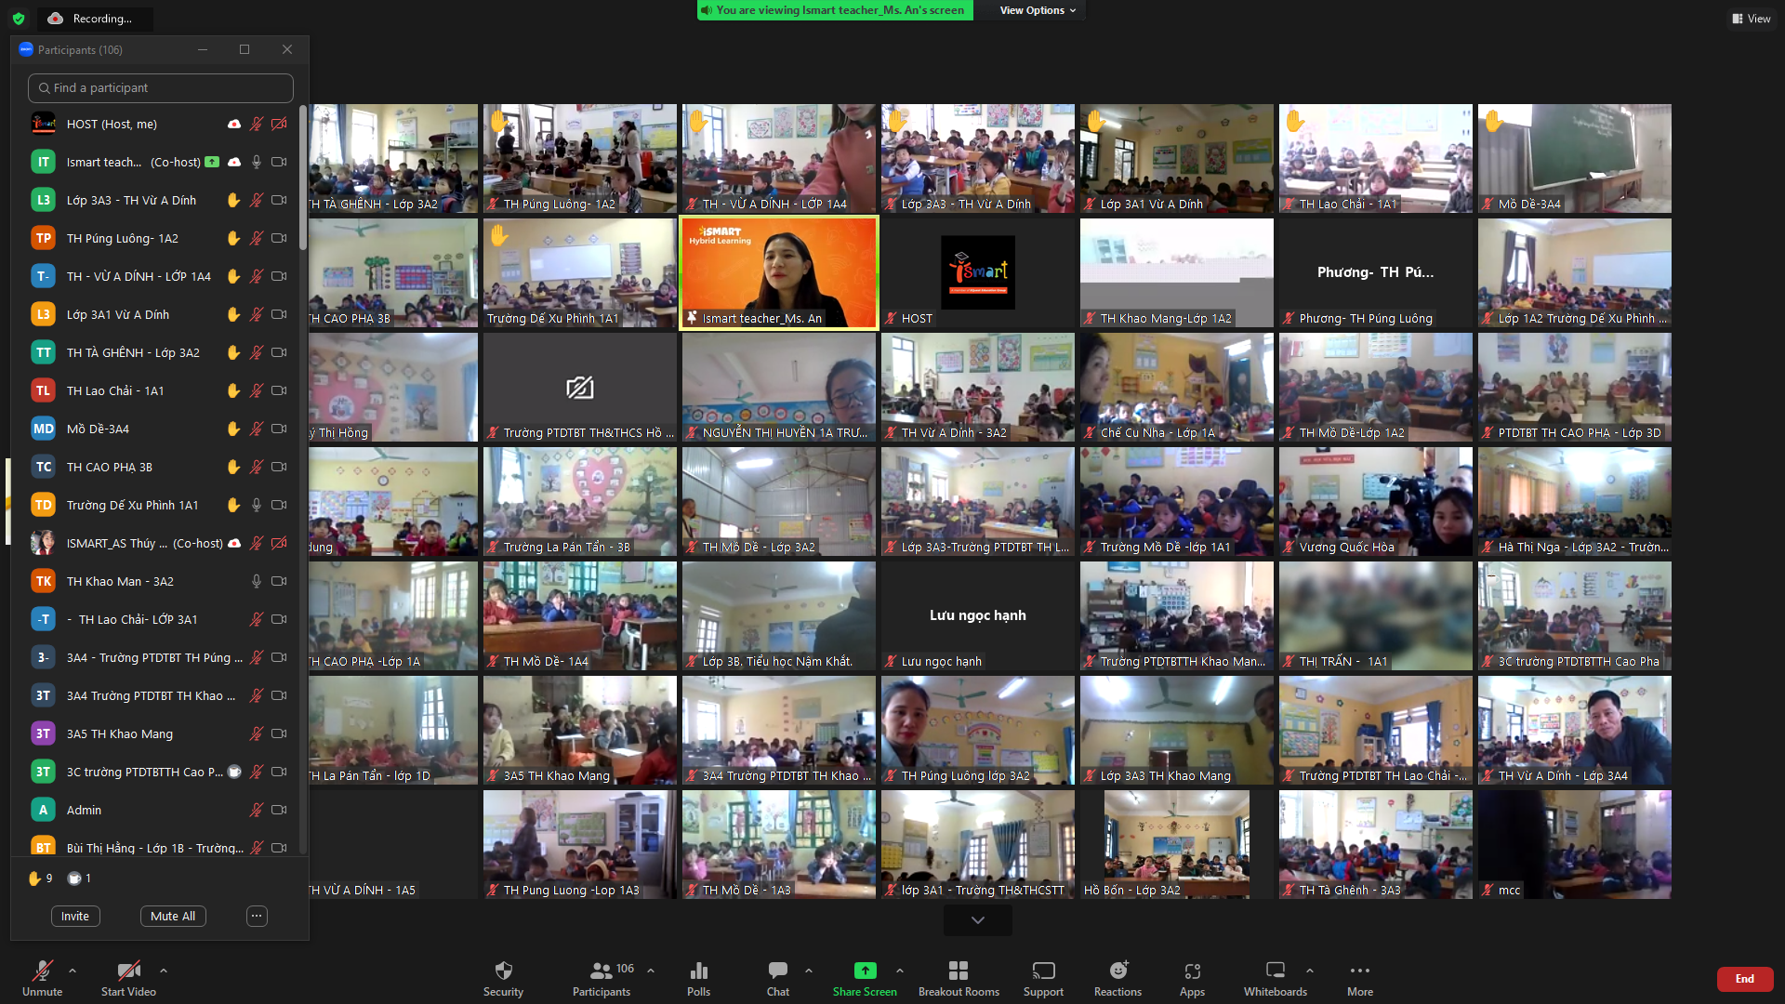Screen dimensions: 1785x1004
Task: Open the View layout menu
Action: 1752,19
